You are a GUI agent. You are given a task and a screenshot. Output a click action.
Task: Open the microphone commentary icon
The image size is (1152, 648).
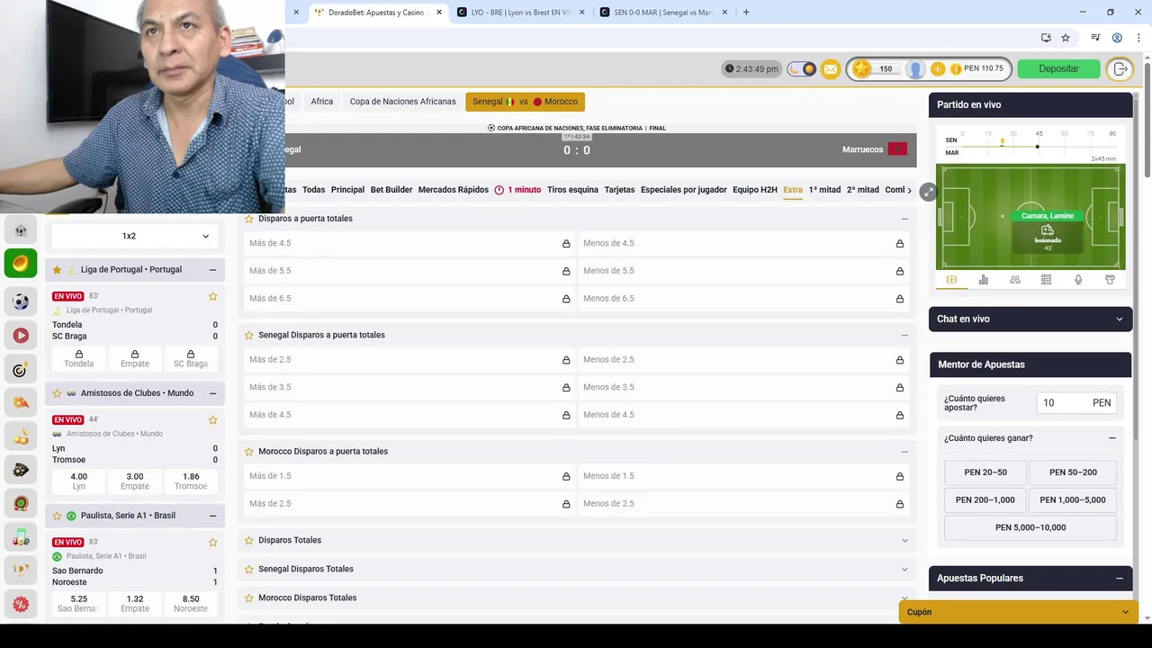pos(1077,280)
